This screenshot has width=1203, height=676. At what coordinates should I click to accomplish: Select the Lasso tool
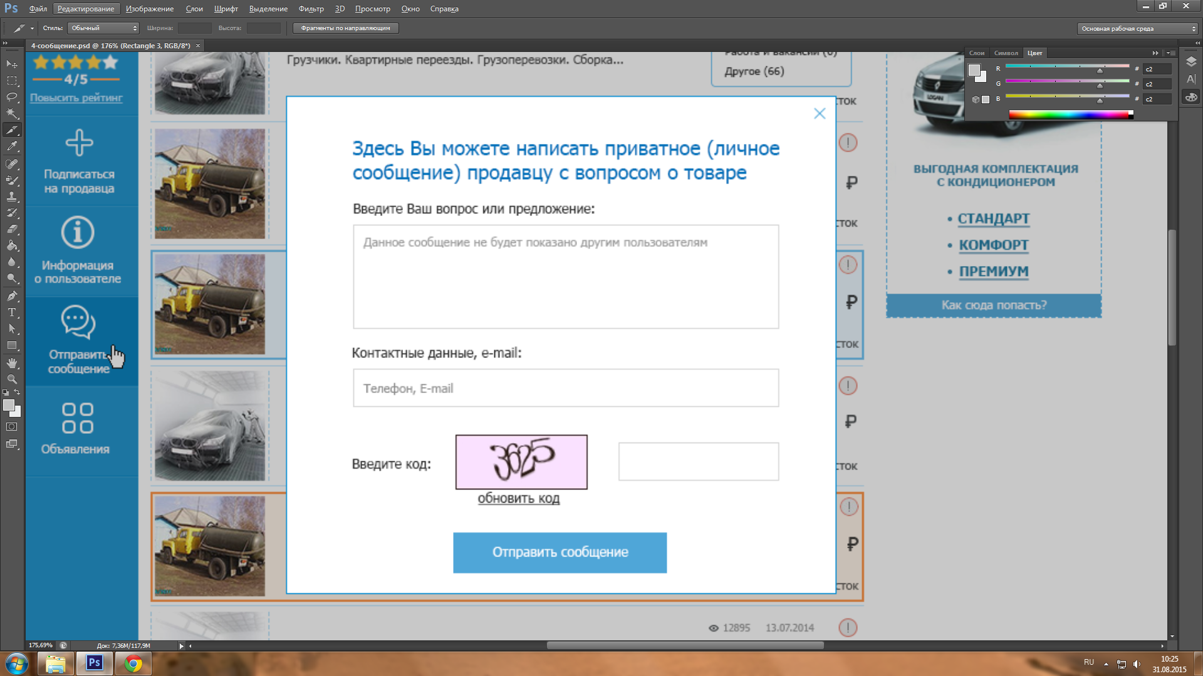12,97
